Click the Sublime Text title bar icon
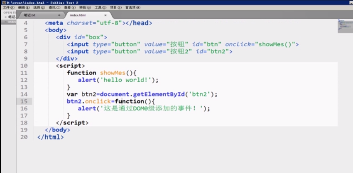The height and width of the screenshot is (173, 353). [x=4, y=2]
